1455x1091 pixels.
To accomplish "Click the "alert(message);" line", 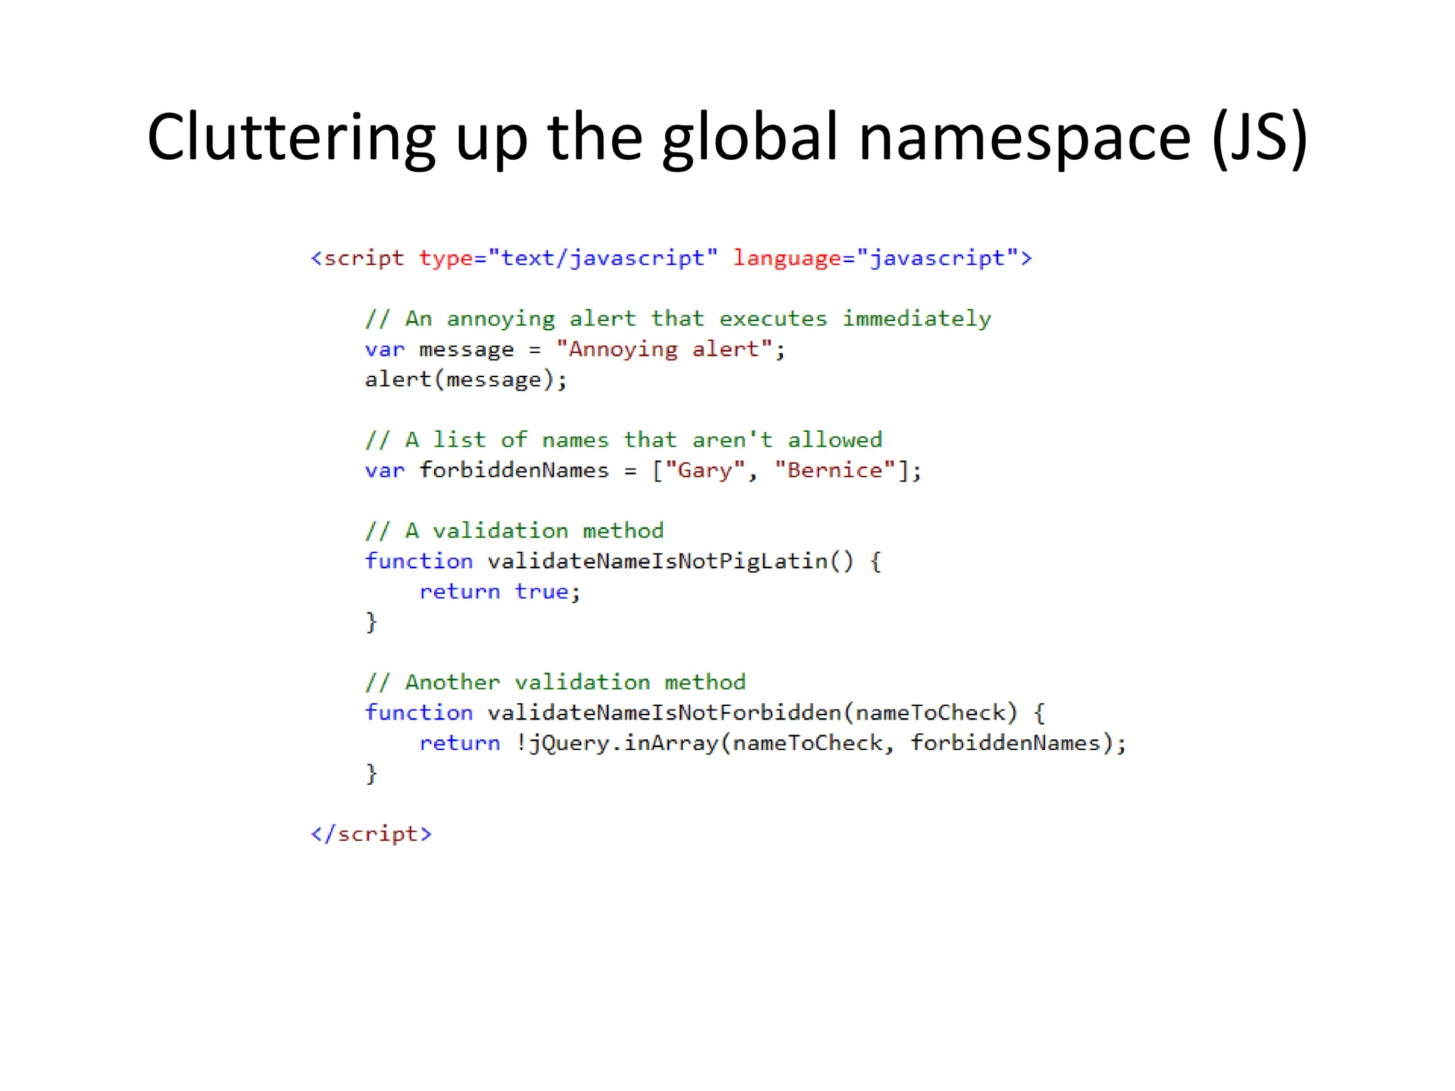I will 466,380.
